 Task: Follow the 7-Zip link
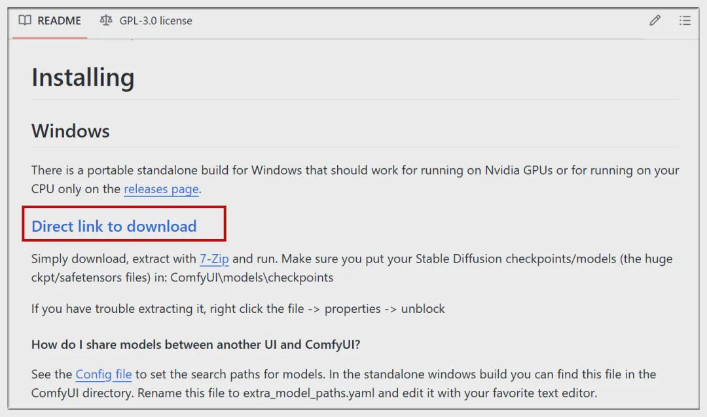[214, 259]
